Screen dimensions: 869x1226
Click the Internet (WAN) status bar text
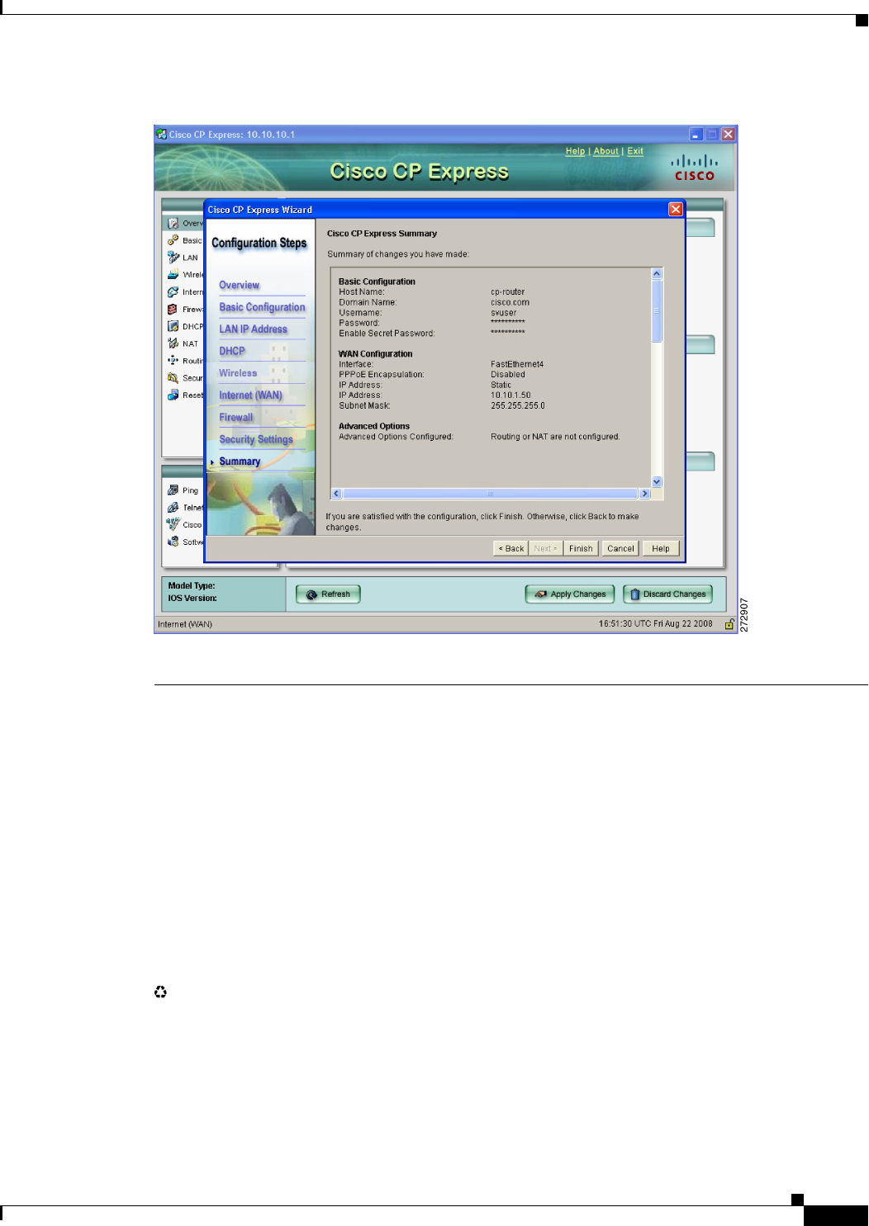(185, 624)
